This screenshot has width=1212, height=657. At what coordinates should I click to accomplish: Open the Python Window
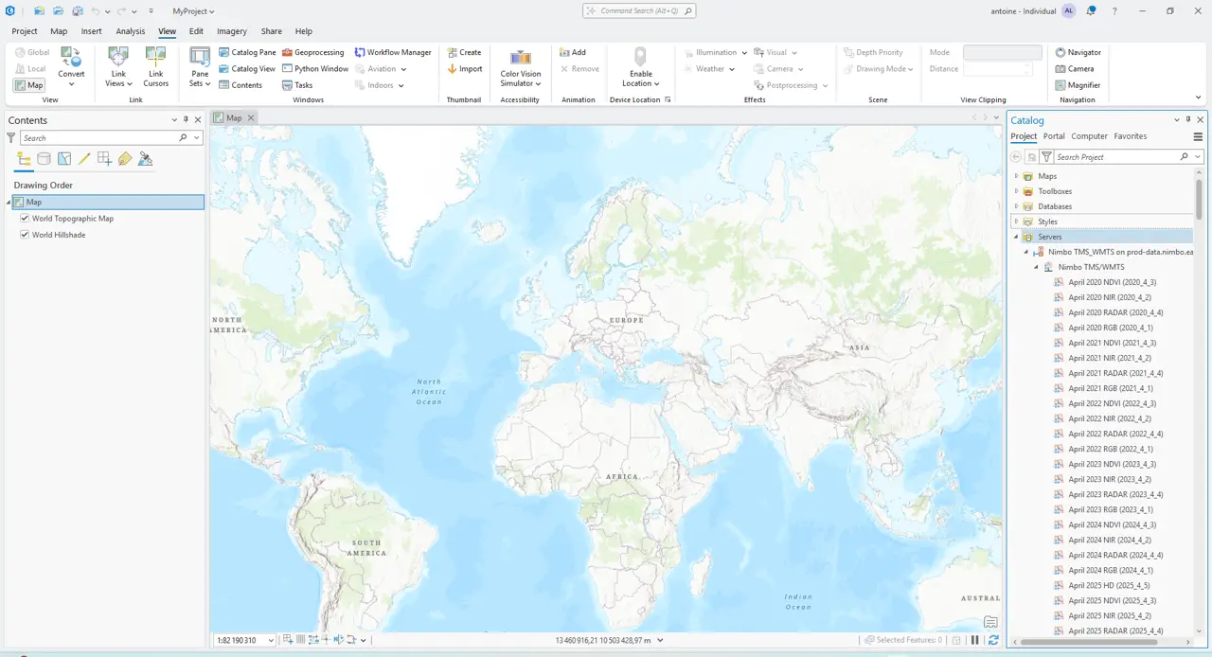tap(315, 69)
